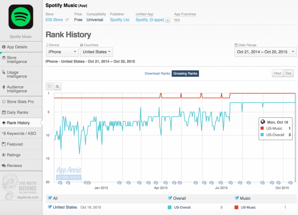The width and height of the screenshot is (298, 215).
Task: Click the US-Music red color swatch
Action: 236,208
